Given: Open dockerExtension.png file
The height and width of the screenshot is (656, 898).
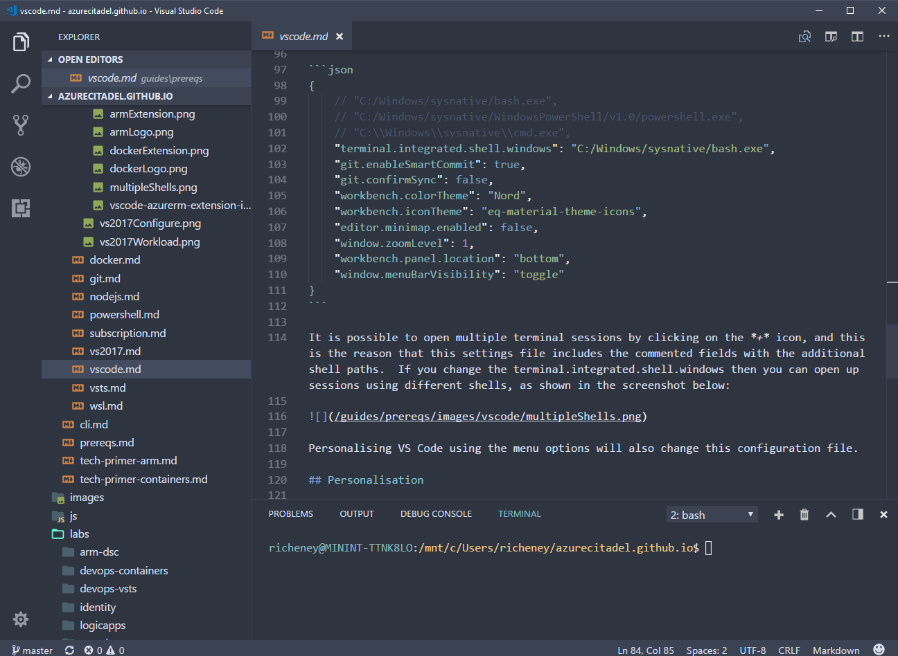Looking at the screenshot, I should pos(146,151).
